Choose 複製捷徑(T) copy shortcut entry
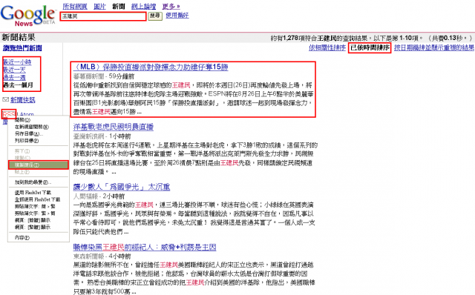Image resolution: width=475 pixels, height=295 pixels. click(39, 165)
